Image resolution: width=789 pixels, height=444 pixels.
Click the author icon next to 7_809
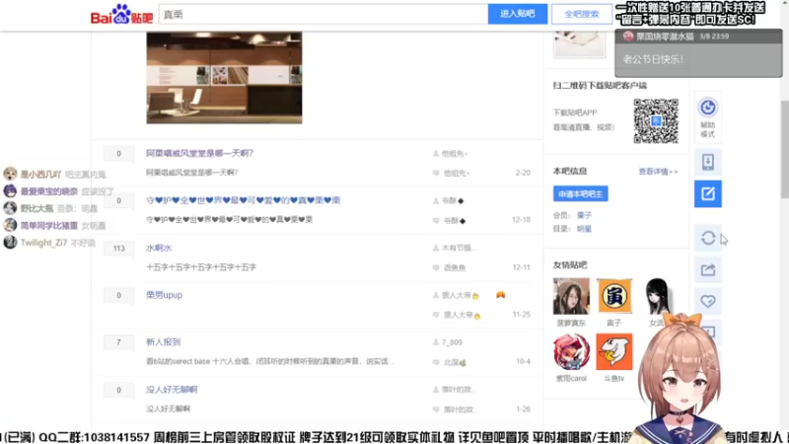[x=436, y=342]
